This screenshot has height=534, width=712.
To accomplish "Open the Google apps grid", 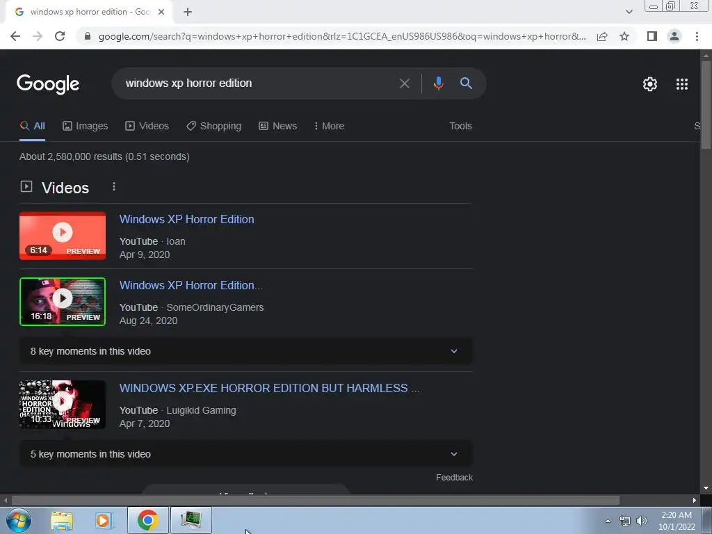I will coord(681,84).
